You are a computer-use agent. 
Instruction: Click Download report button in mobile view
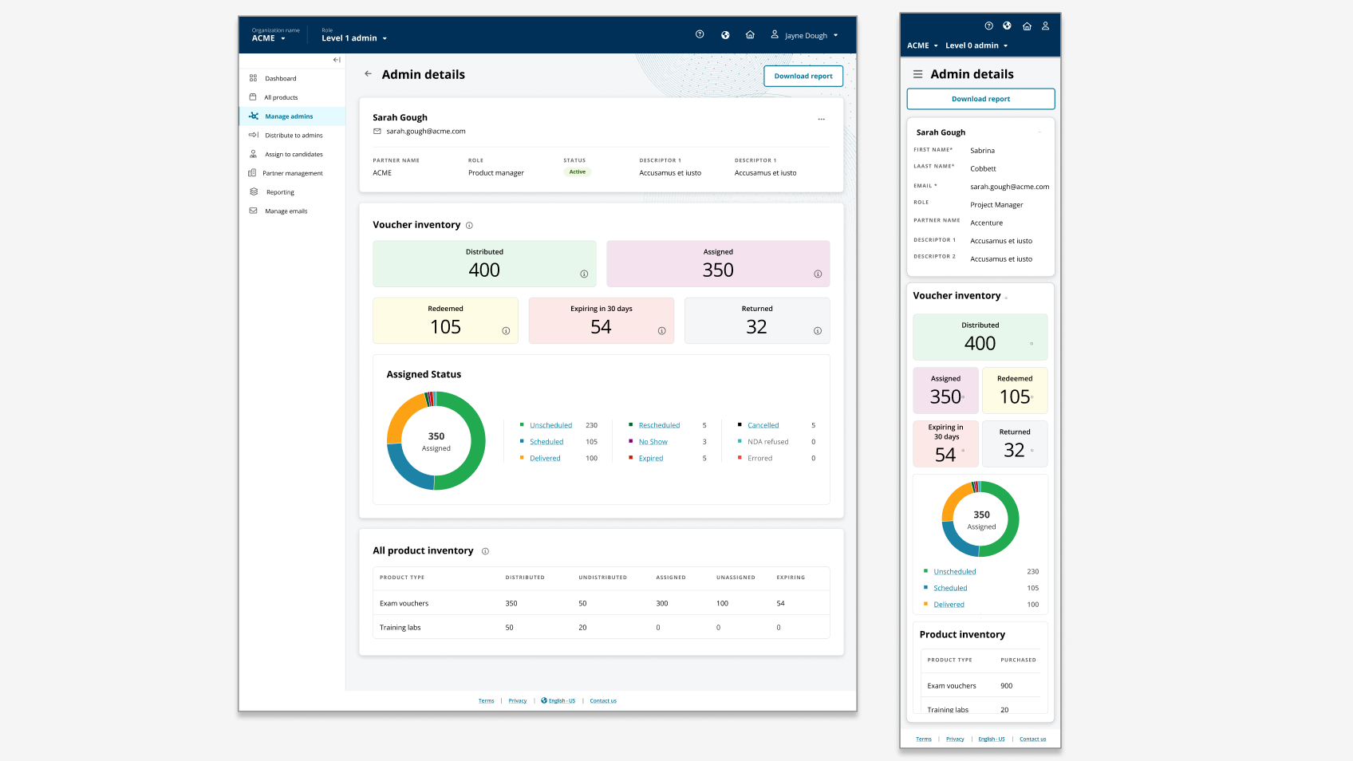[x=980, y=99]
